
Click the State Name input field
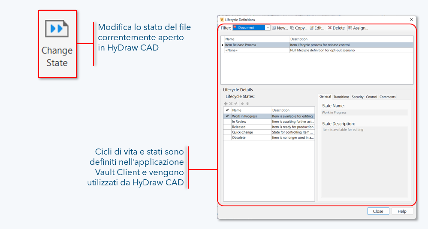point(365,113)
